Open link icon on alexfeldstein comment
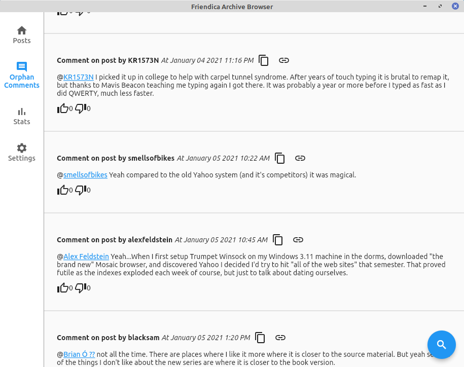This screenshot has height=367, width=464. (x=298, y=240)
